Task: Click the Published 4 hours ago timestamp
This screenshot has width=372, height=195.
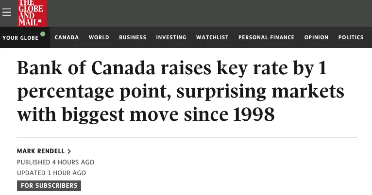Action: coord(56,162)
